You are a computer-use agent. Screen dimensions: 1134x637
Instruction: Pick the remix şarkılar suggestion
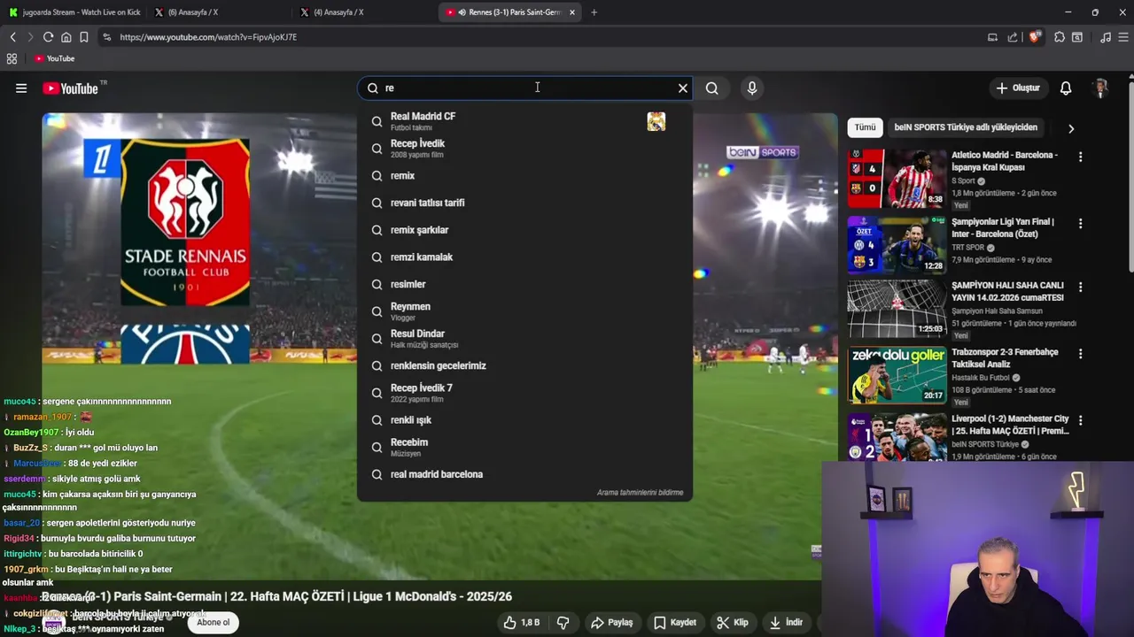[524, 230]
